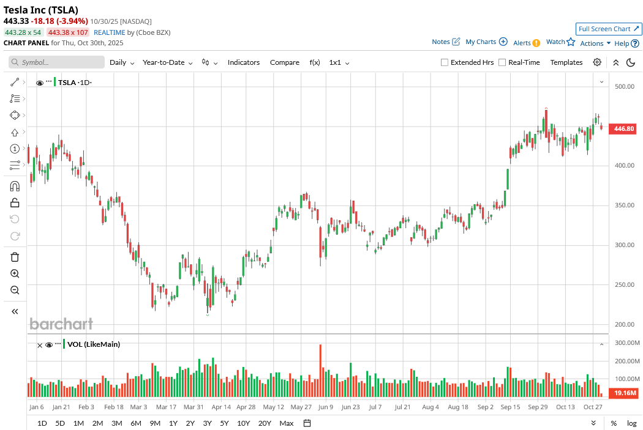The image size is (643, 430).
Task: Zoom out of the chart
Action: (x=15, y=290)
